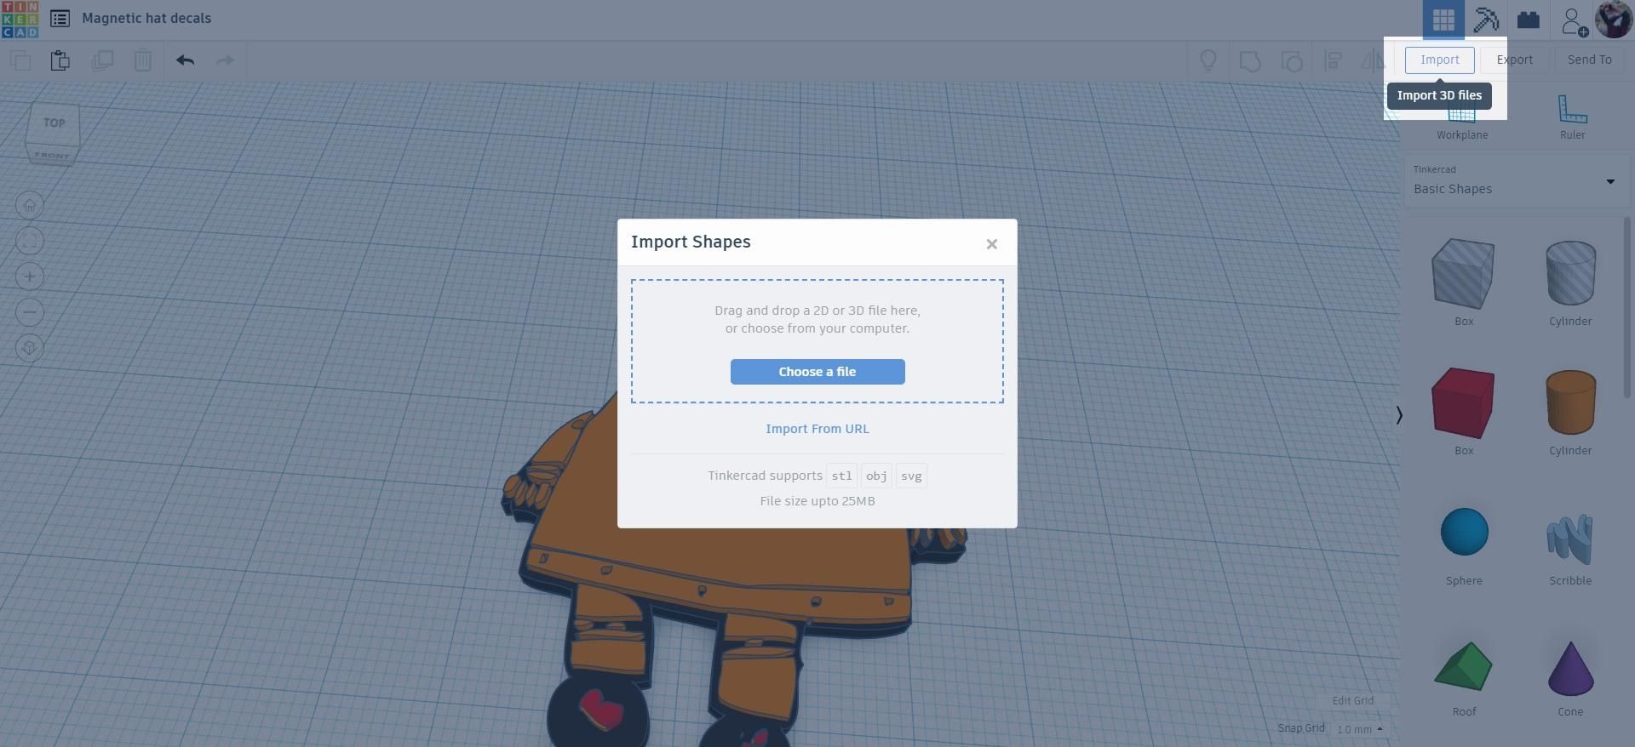Close the Import Shapes dialog
1635x747 pixels.
pyautogui.click(x=991, y=244)
